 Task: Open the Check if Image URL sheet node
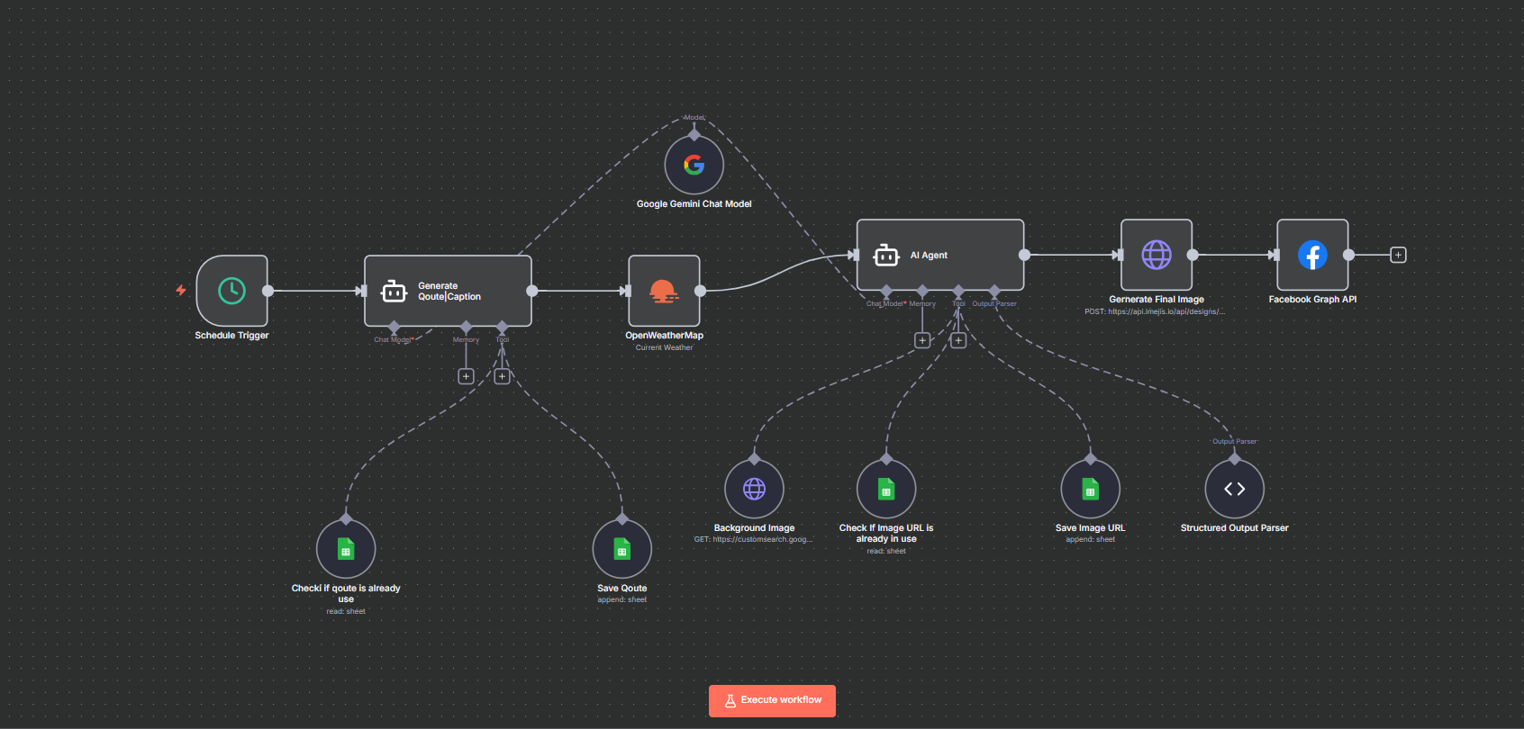[x=886, y=489]
